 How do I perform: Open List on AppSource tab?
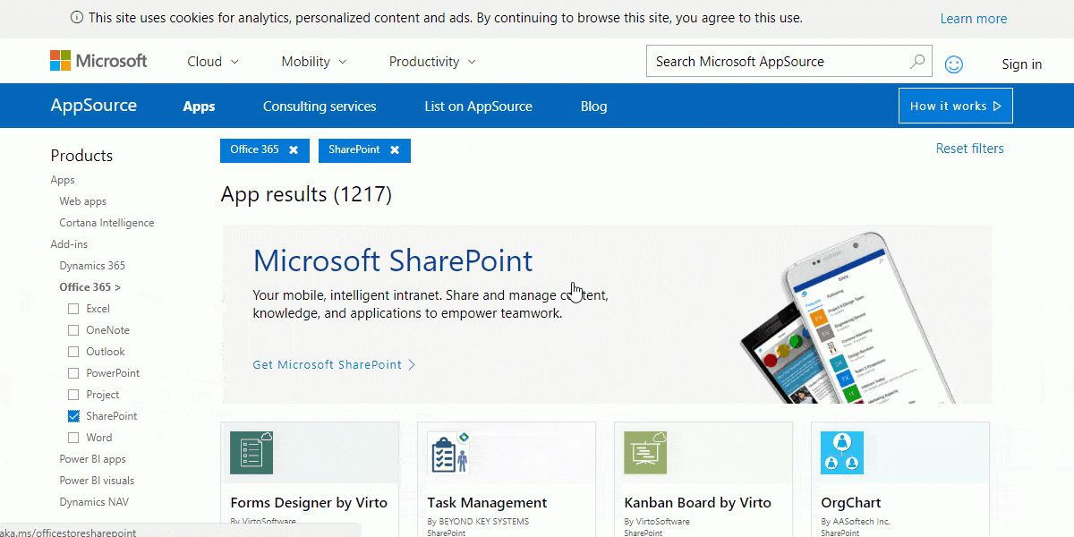pos(478,107)
